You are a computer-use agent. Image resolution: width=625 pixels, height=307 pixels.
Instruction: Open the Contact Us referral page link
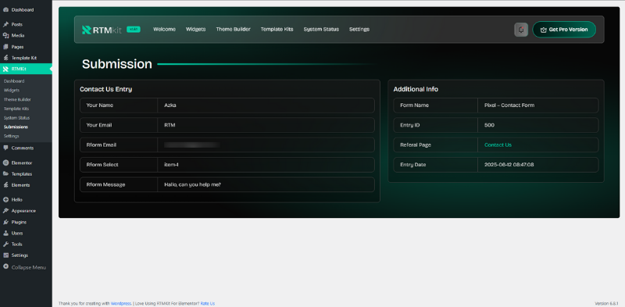point(498,145)
